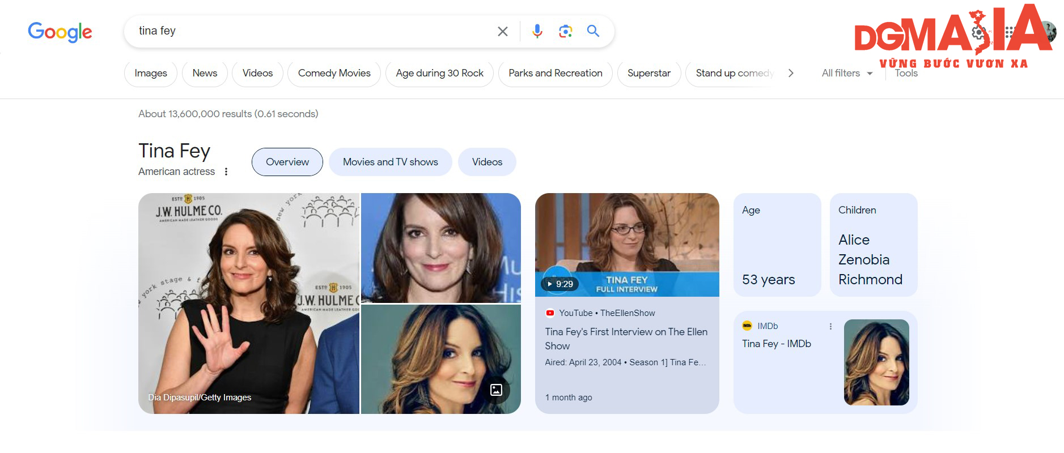Select the child name Alice

pyautogui.click(x=854, y=240)
